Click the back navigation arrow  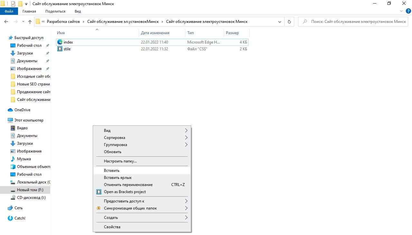(6, 22)
